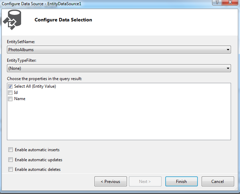Close the Configure Data Source dialog

click(x=230, y=2)
